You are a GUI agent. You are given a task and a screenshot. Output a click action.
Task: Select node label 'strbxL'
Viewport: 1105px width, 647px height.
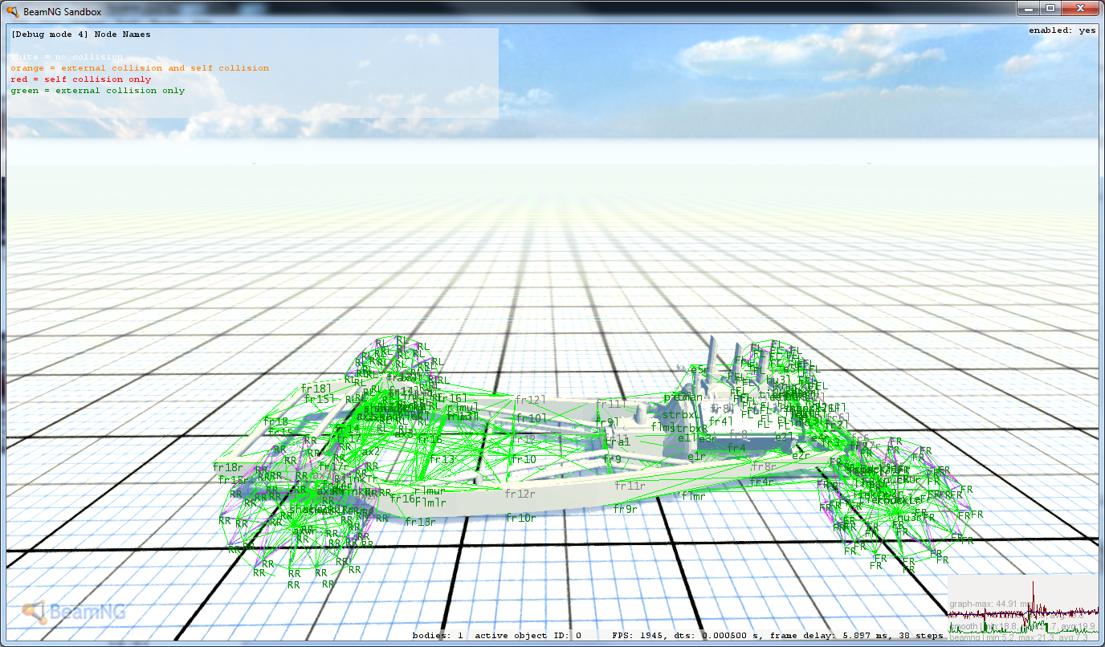[x=680, y=415]
